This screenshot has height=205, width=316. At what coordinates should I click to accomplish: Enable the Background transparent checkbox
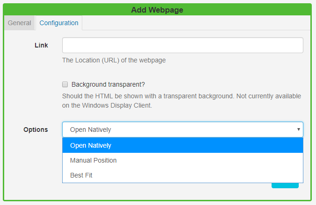point(65,84)
